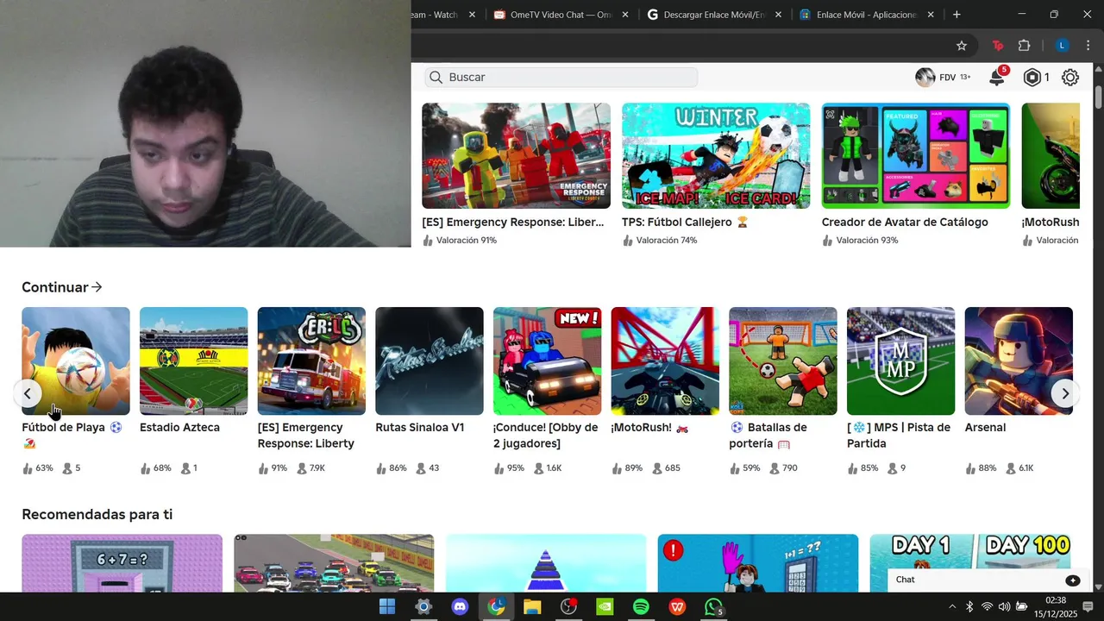
Task: Close the Descargar Enlace Móvil tab
Action: [x=778, y=15]
